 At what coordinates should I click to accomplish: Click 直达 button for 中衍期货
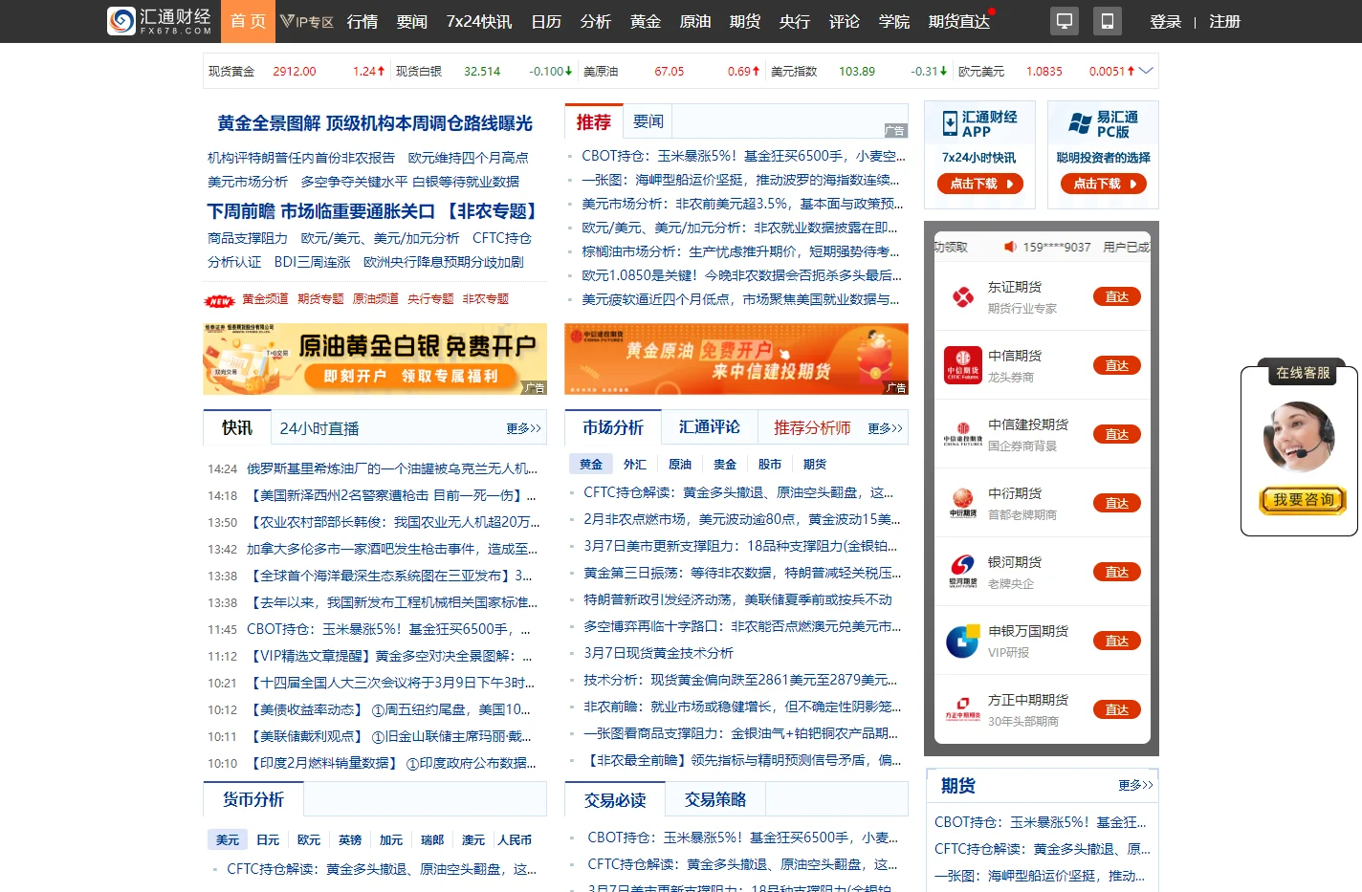[x=1117, y=503]
